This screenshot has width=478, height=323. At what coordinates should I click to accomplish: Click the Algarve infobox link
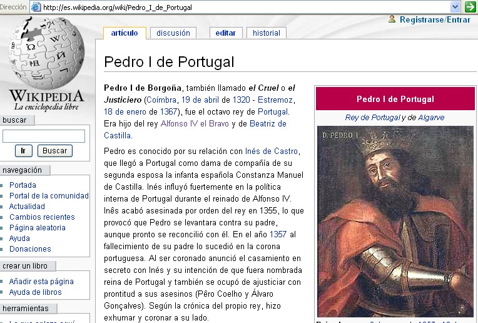[x=431, y=118]
